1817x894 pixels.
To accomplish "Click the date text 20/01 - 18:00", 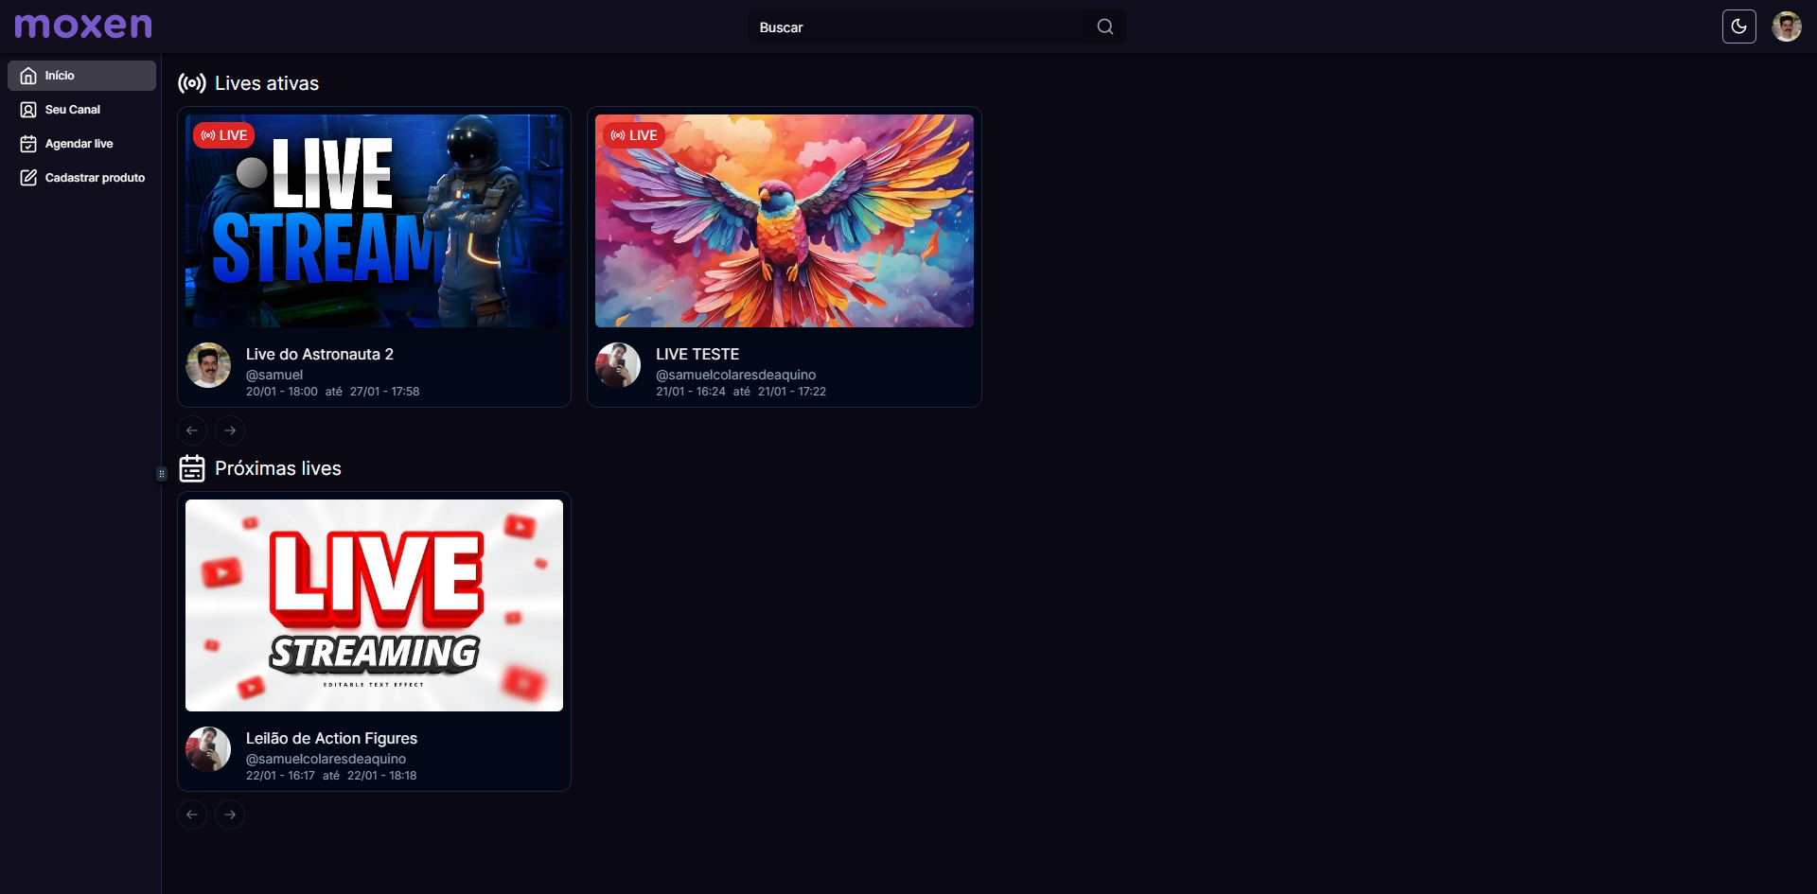I will pos(282,392).
